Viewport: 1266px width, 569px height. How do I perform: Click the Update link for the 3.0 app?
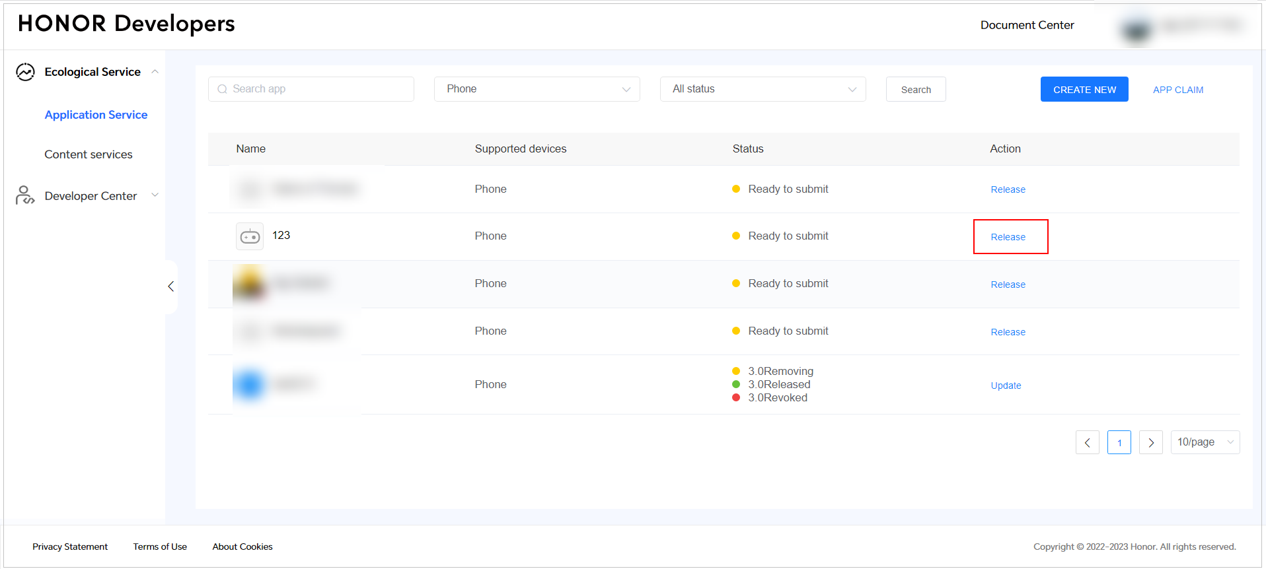pyautogui.click(x=1006, y=385)
